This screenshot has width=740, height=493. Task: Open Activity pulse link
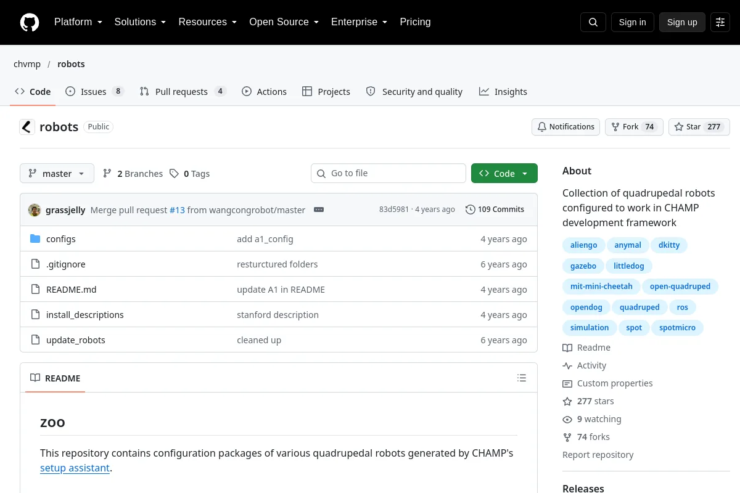tap(585, 365)
